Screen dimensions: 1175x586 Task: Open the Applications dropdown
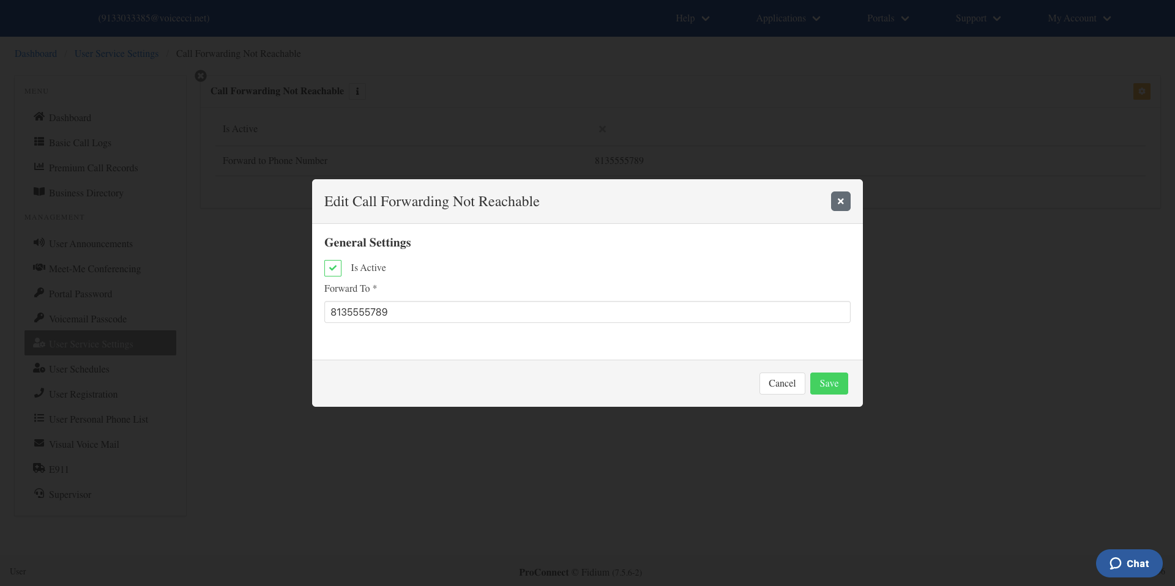pos(788,18)
